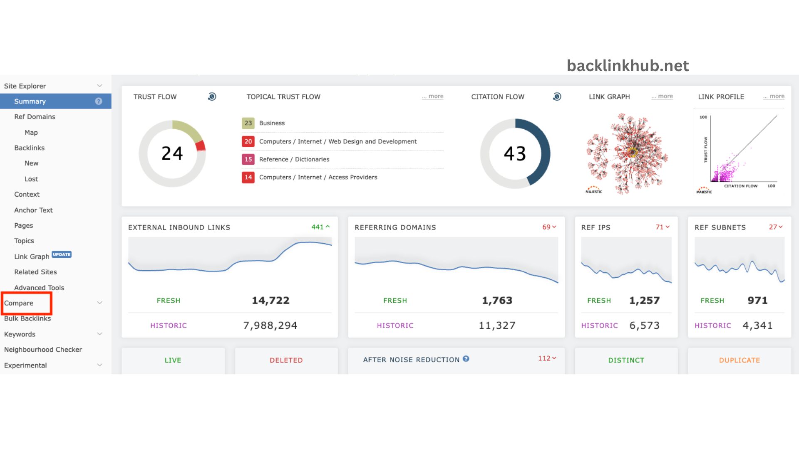This screenshot has width=799, height=449.
Task: Expand the Compare section chevron
Action: coord(99,302)
